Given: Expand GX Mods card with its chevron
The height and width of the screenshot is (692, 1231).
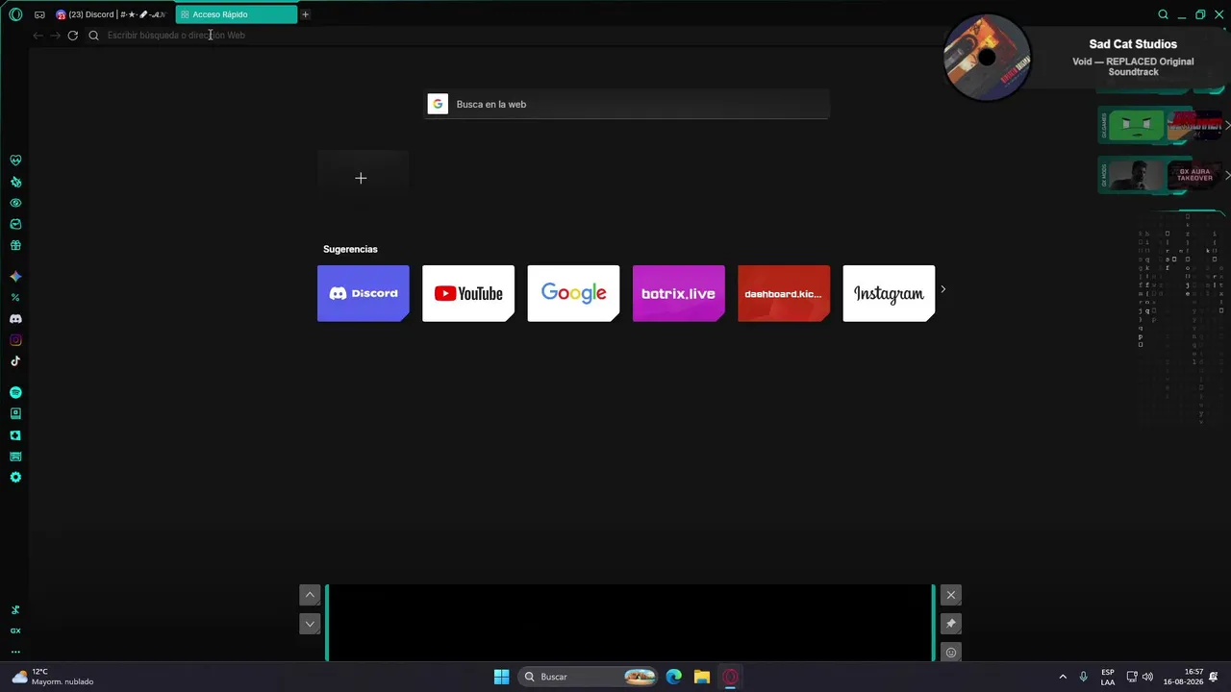Looking at the screenshot, I should [1227, 175].
